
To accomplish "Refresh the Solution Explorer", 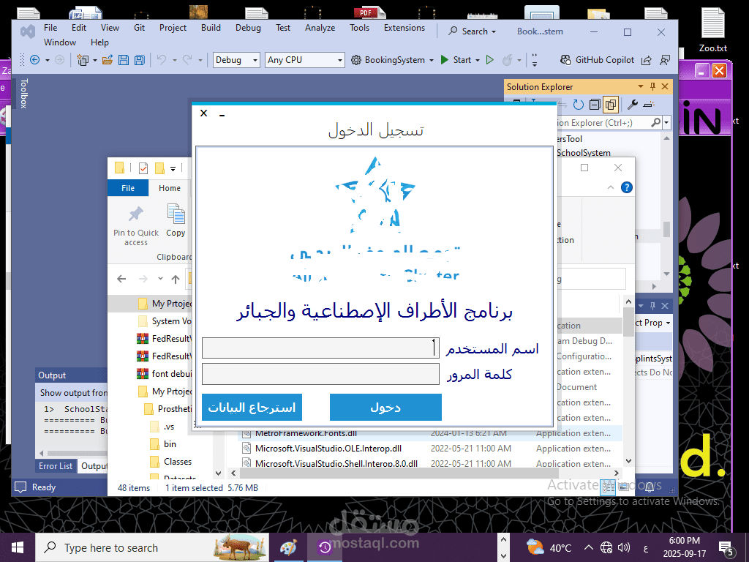I will [x=578, y=104].
